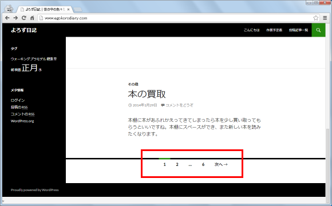Image resolution: width=332 pixels, height=206 pixels.
Task: Click the よろず日記 site title
Action: [23, 30]
